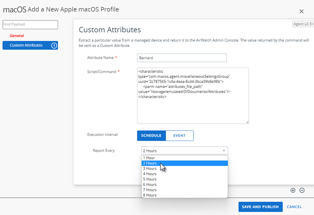Choose 7 Hours from the list
The height and width of the screenshot is (215, 314).
click(184, 190)
